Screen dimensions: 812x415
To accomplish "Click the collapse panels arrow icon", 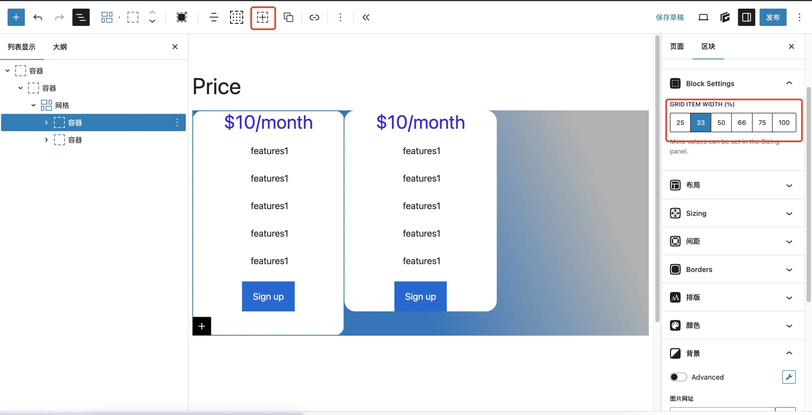I will (365, 17).
